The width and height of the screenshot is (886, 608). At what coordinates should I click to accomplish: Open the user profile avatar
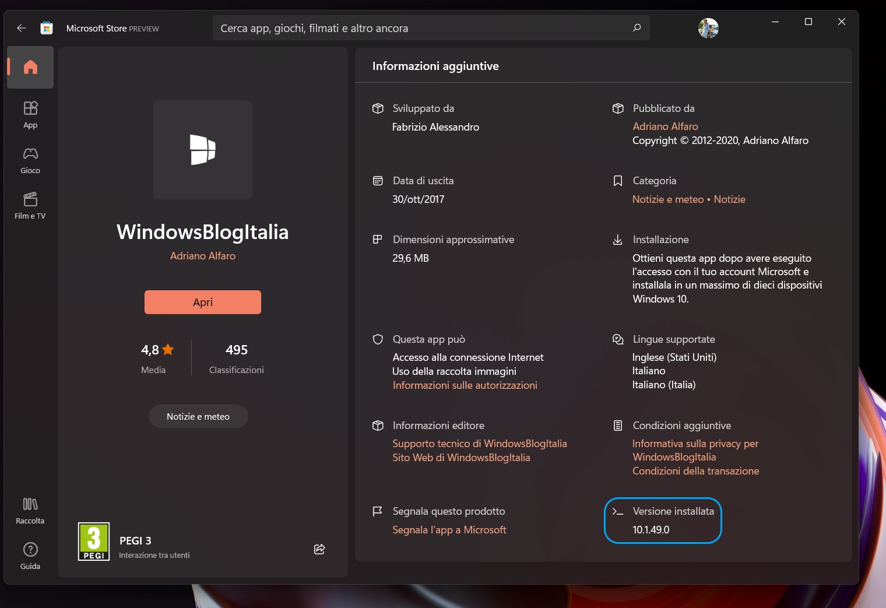[x=708, y=28]
